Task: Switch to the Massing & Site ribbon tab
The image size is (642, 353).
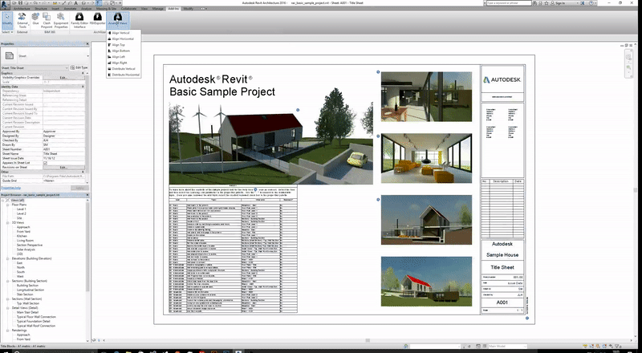Action: (107, 9)
